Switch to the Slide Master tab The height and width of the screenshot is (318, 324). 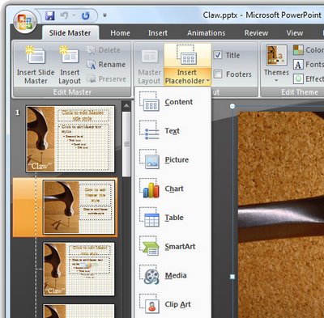click(x=70, y=33)
